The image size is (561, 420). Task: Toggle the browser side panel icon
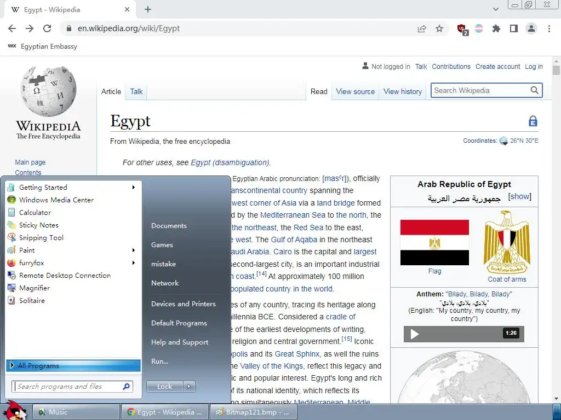[x=514, y=28]
